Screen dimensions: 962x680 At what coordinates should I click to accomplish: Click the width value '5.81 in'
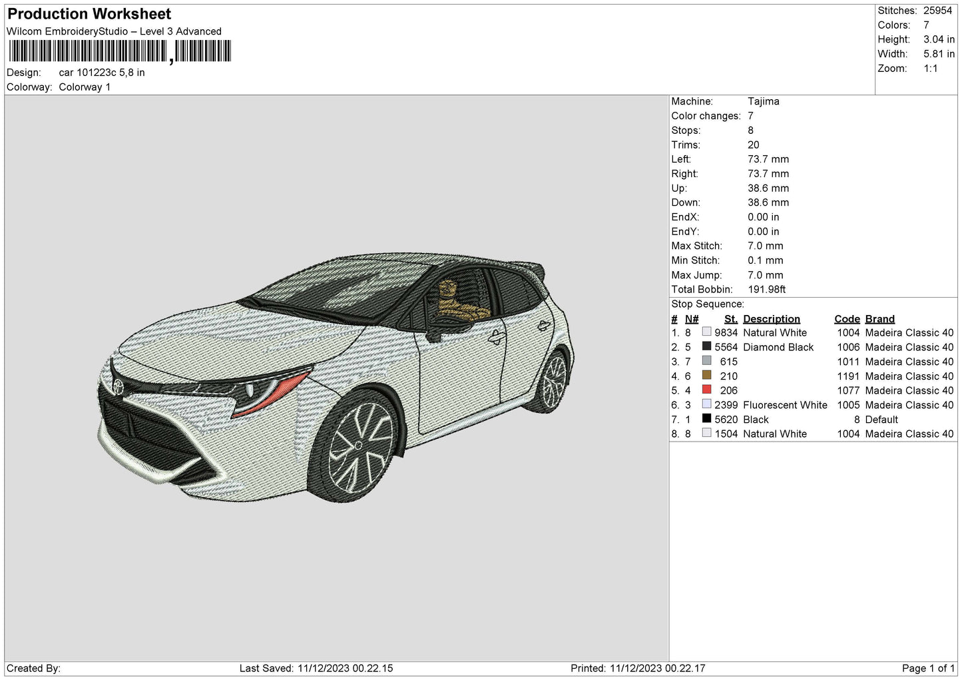click(x=939, y=54)
